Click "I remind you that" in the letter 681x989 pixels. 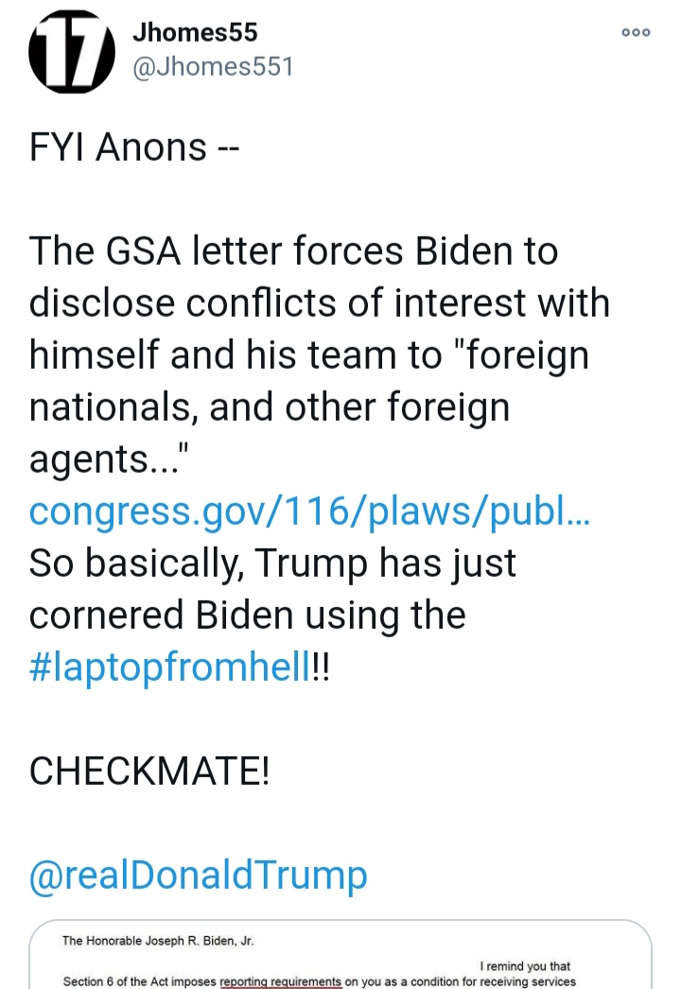528,966
